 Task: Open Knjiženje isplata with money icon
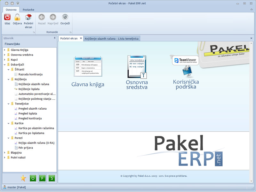pos(29,89)
